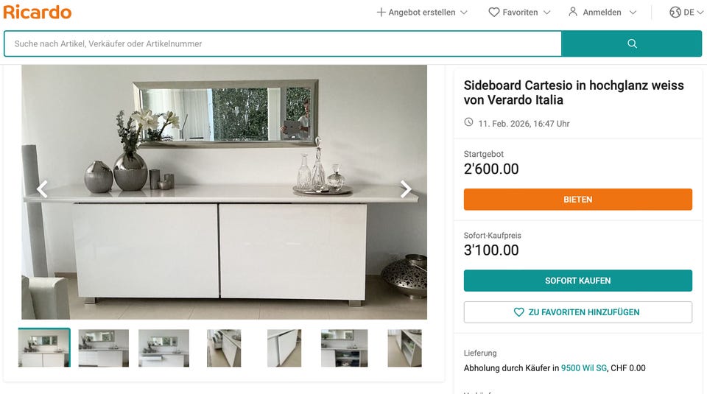This screenshot has width=707, height=394.
Task: Show next sideboard photo with right arrow
Action: point(406,189)
